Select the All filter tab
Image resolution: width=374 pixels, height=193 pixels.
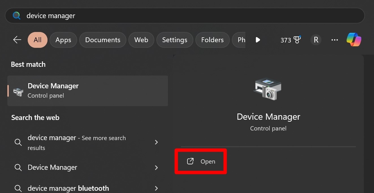click(38, 40)
